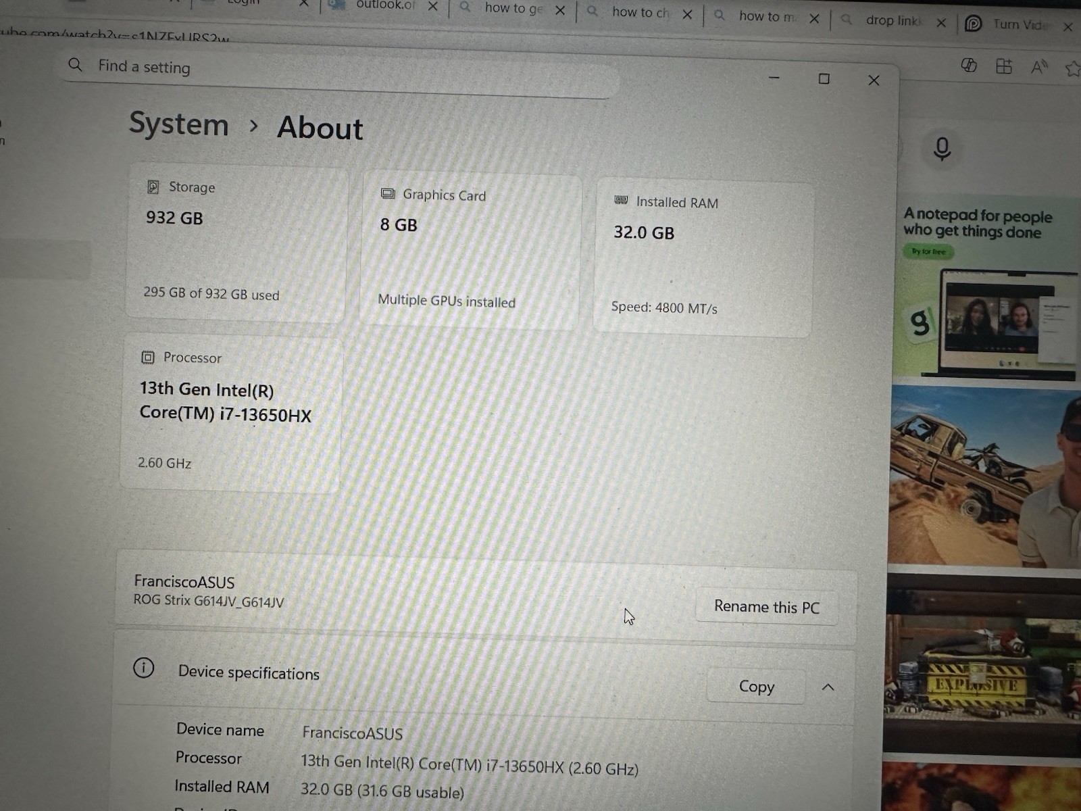The height and width of the screenshot is (811, 1081).
Task: Click the Processor chip icon
Action: pos(148,358)
